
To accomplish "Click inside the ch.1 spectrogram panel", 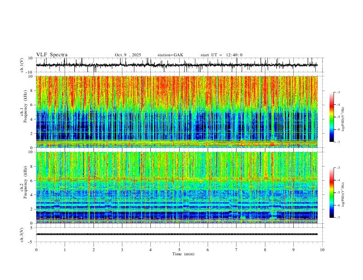I will (176, 112).
